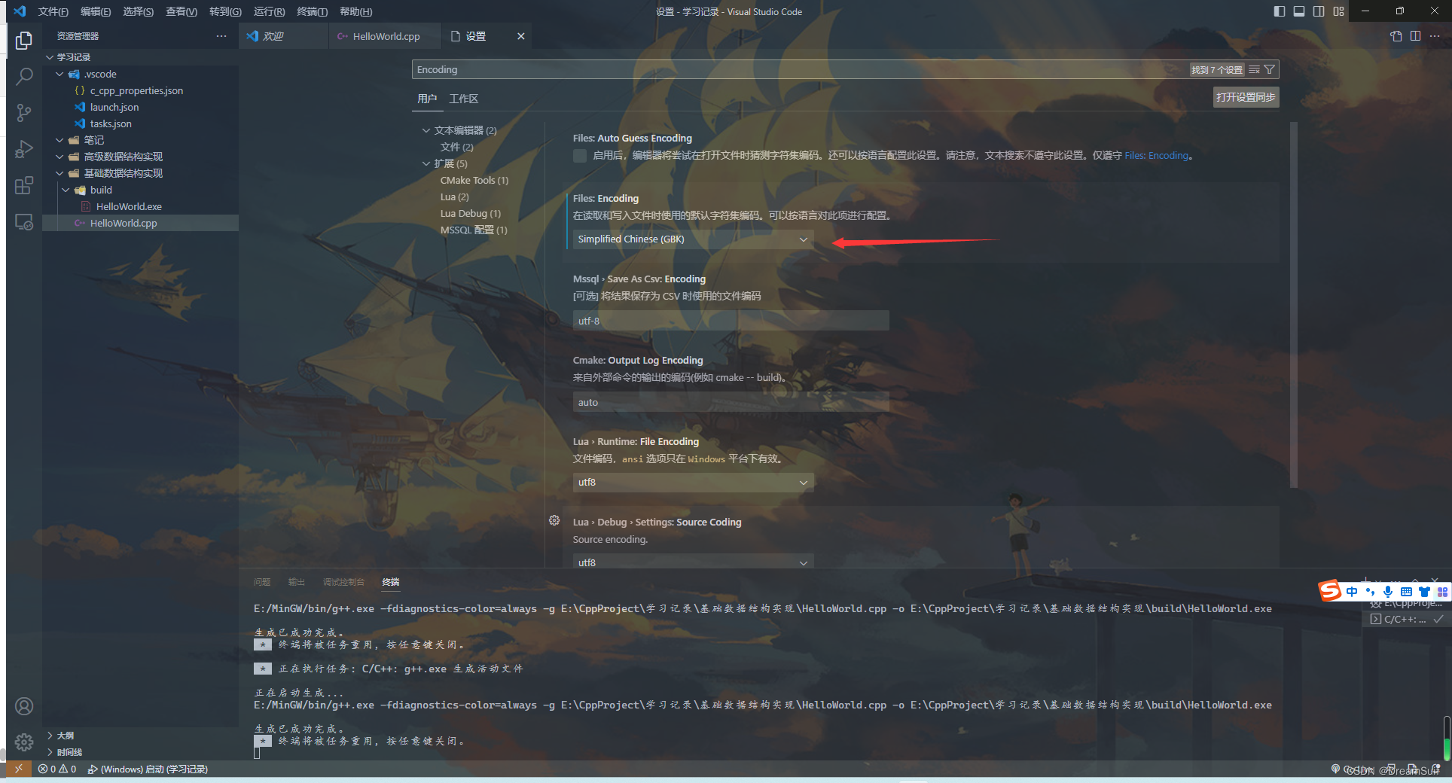Open the Extensions view
1452x783 pixels.
click(x=24, y=185)
